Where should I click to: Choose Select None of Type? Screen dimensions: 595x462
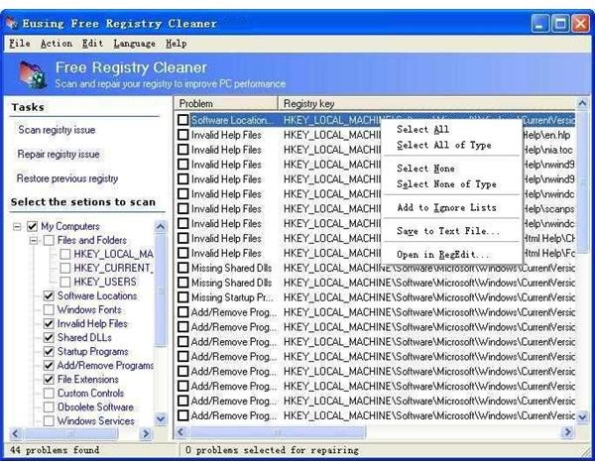pos(446,184)
